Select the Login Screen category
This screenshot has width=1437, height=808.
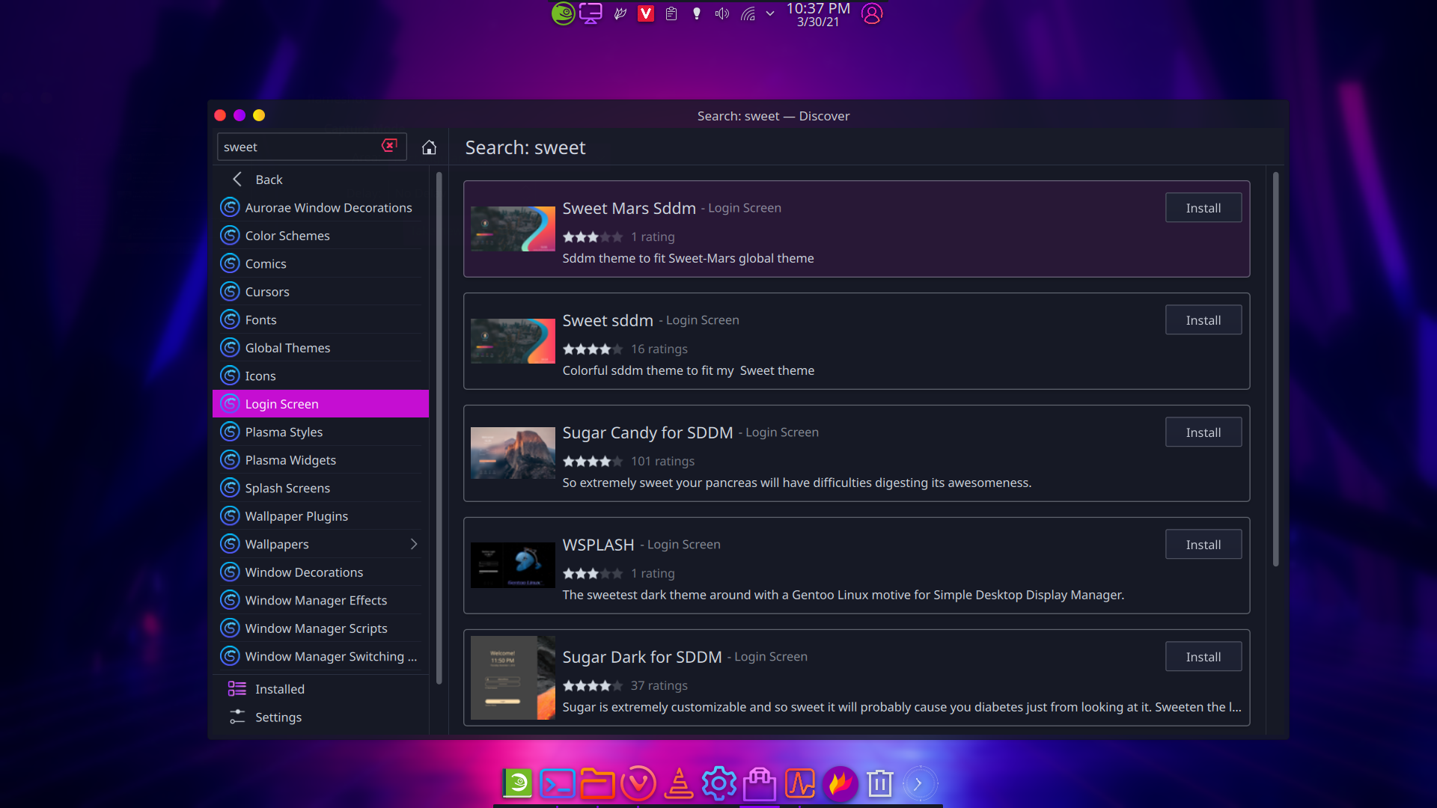(320, 404)
